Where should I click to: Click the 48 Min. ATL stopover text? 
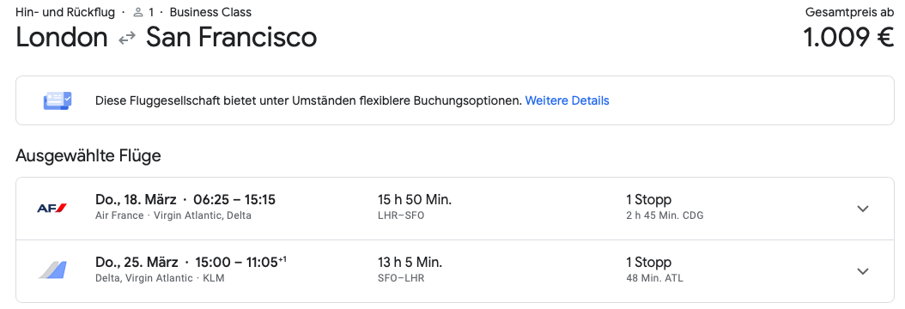(655, 278)
